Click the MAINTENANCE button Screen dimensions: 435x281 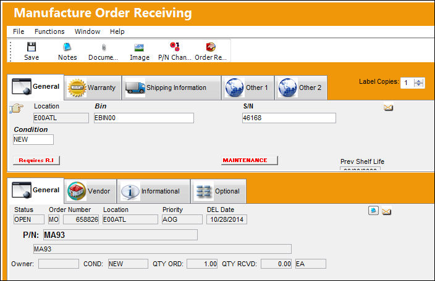[250, 160]
